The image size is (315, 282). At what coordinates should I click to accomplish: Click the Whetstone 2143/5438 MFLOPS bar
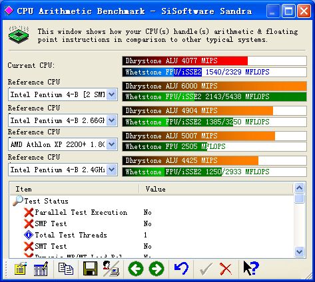(x=214, y=96)
